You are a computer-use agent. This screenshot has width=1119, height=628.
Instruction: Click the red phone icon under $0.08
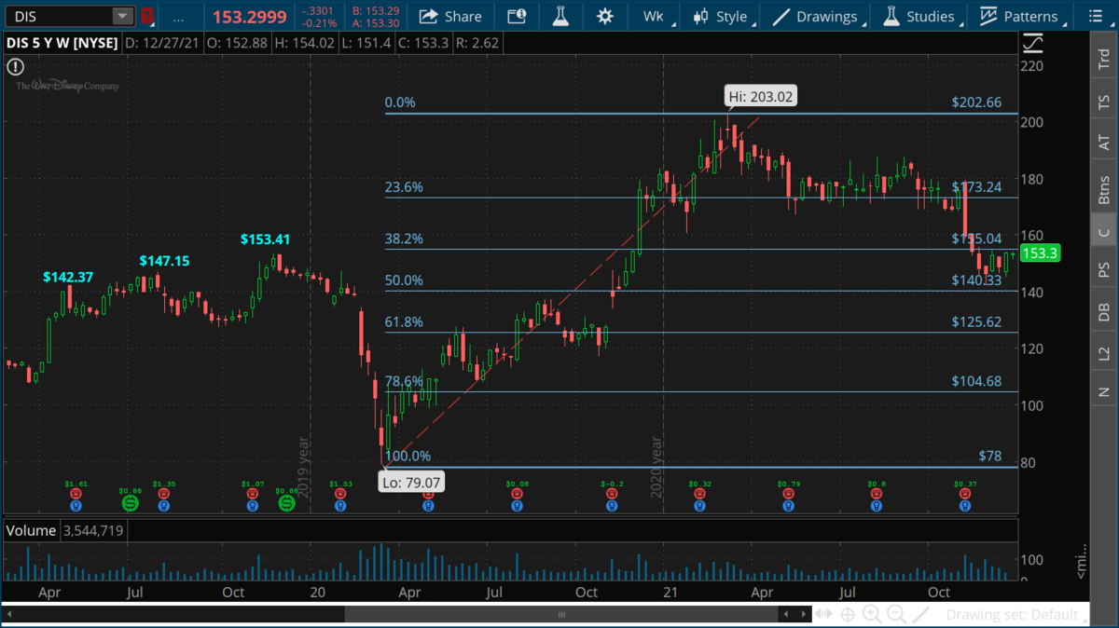(517, 494)
